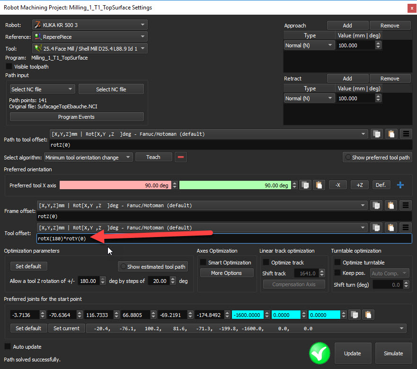Enable the Optimize turntable checkbox

pyautogui.click(x=337, y=263)
